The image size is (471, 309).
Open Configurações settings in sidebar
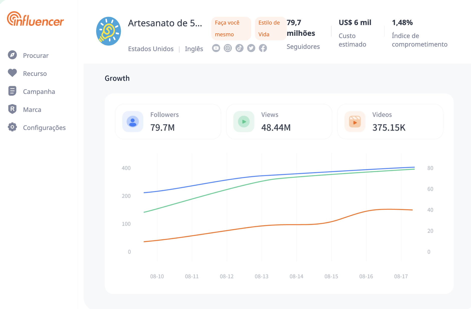coord(44,128)
